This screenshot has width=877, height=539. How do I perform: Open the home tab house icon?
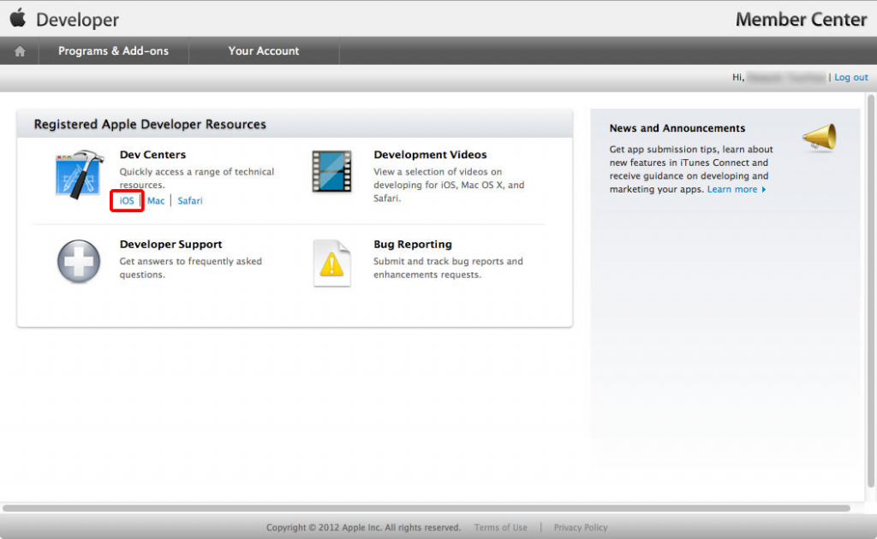[19, 50]
